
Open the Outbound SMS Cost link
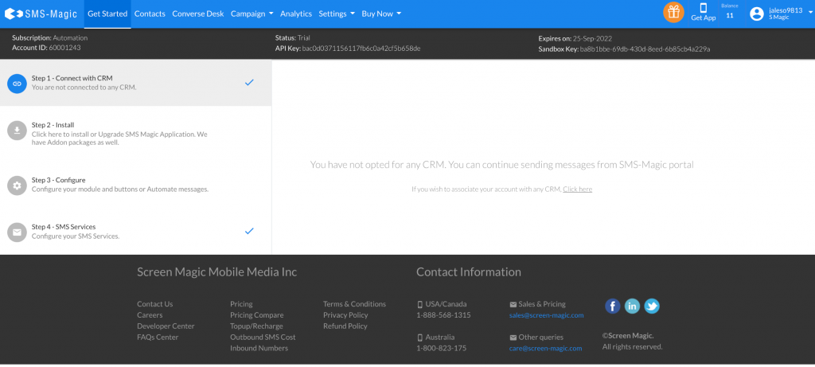263,337
